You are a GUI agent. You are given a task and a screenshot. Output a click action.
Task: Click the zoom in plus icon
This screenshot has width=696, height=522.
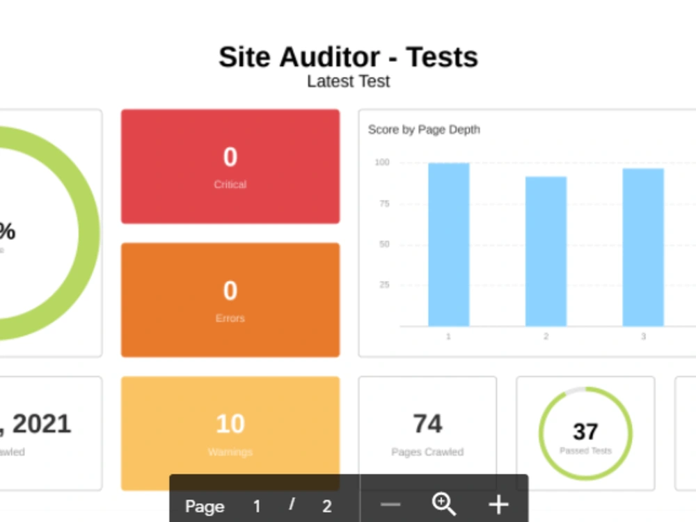click(x=498, y=505)
